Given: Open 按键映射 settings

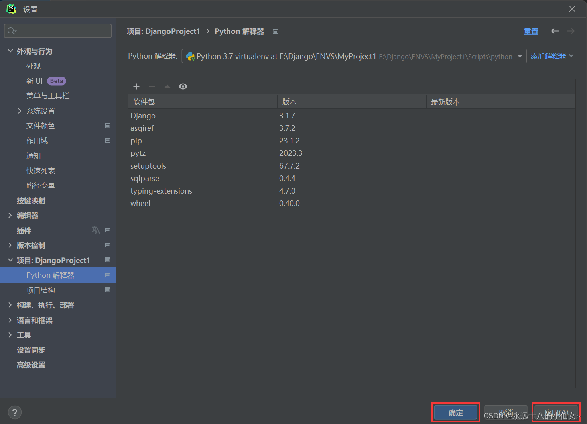Looking at the screenshot, I should point(31,200).
